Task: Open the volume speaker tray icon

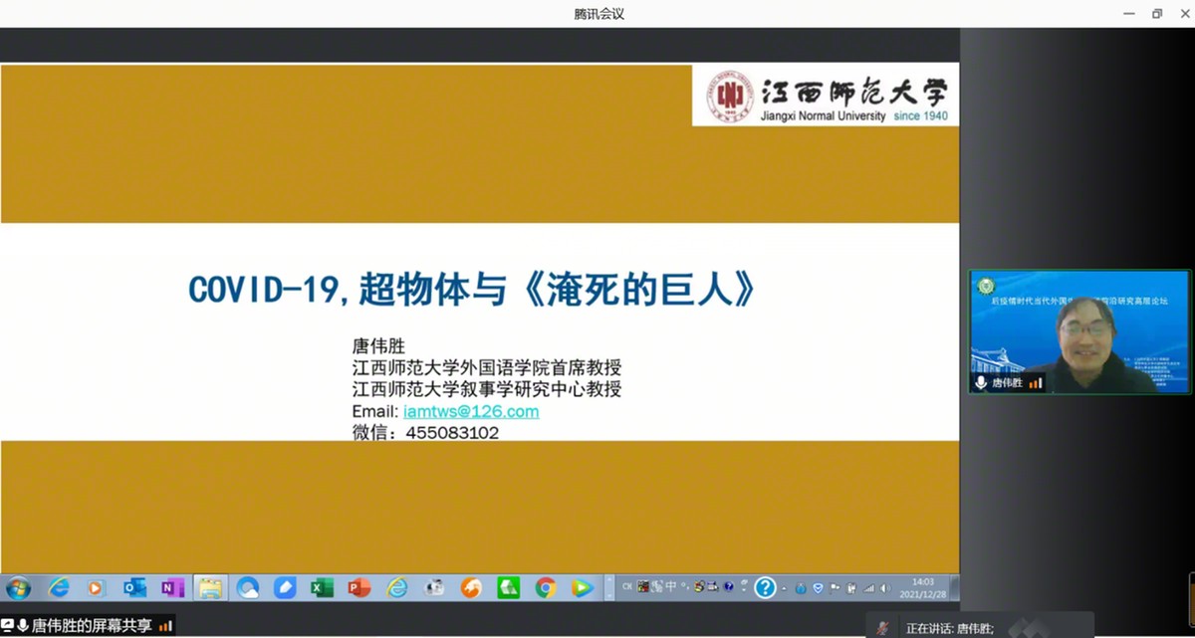Action: pos(883,587)
